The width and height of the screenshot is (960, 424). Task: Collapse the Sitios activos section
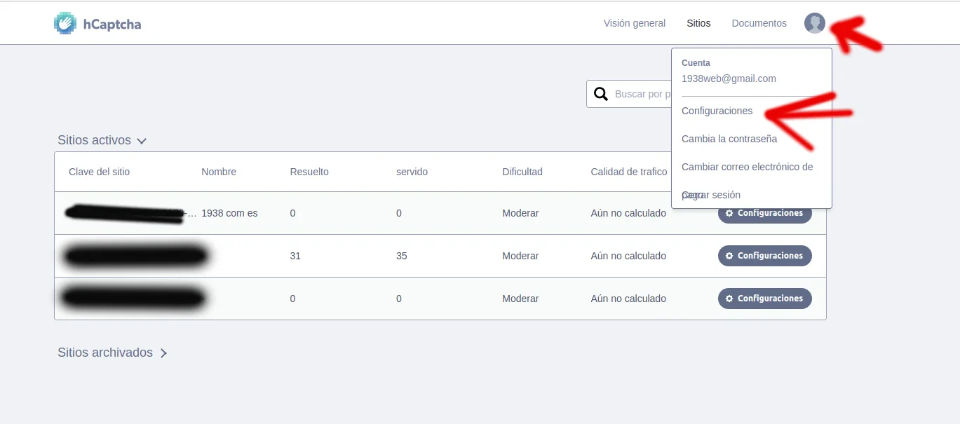[x=102, y=140]
